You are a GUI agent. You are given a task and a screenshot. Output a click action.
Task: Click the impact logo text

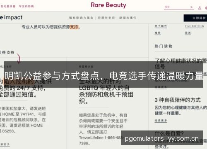point(11,17)
